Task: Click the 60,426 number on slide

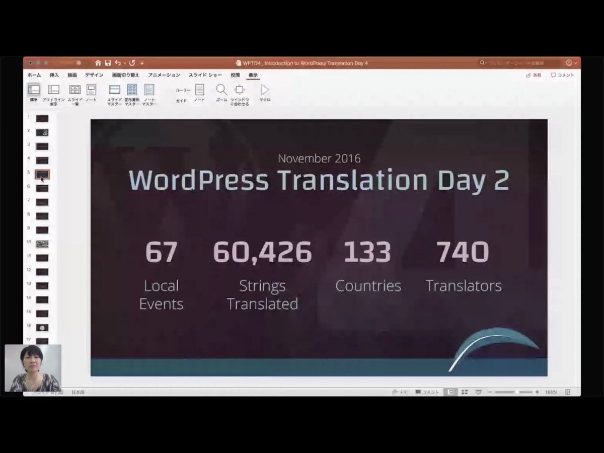Action: click(262, 252)
